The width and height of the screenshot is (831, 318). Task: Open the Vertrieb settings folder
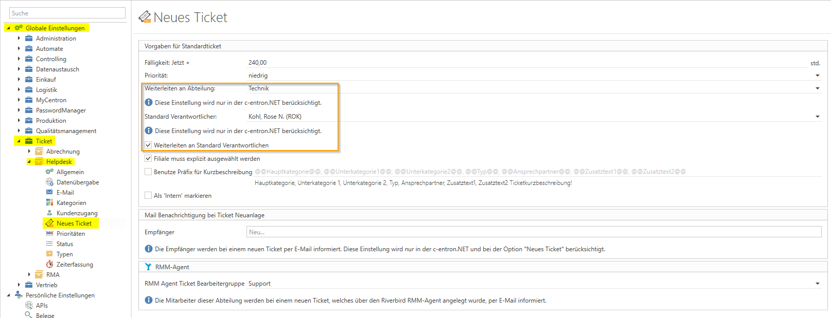tap(46, 285)
